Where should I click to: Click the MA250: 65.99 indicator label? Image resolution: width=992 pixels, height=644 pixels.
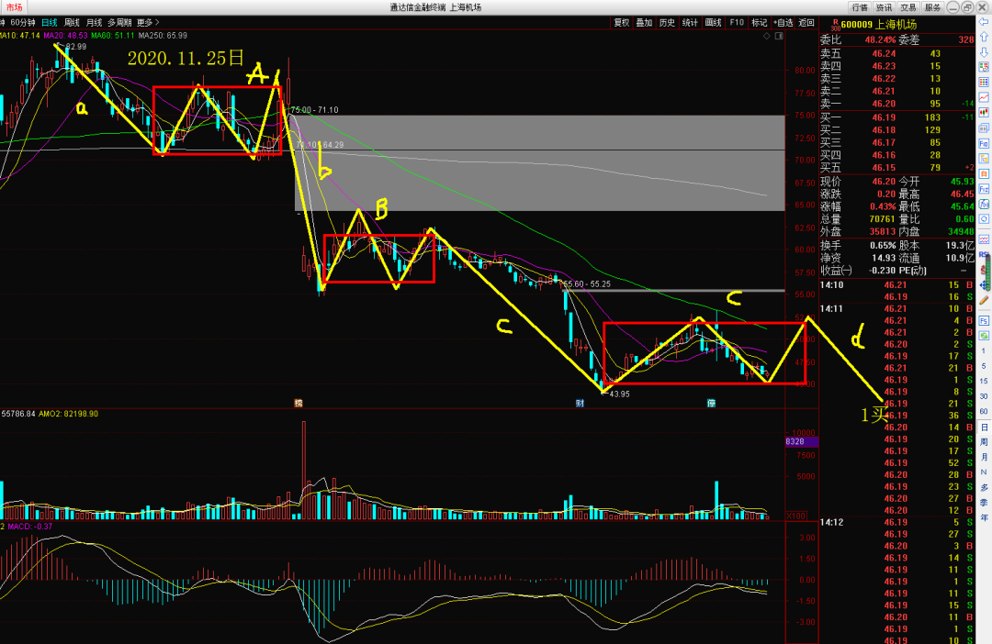click(163, 36)
